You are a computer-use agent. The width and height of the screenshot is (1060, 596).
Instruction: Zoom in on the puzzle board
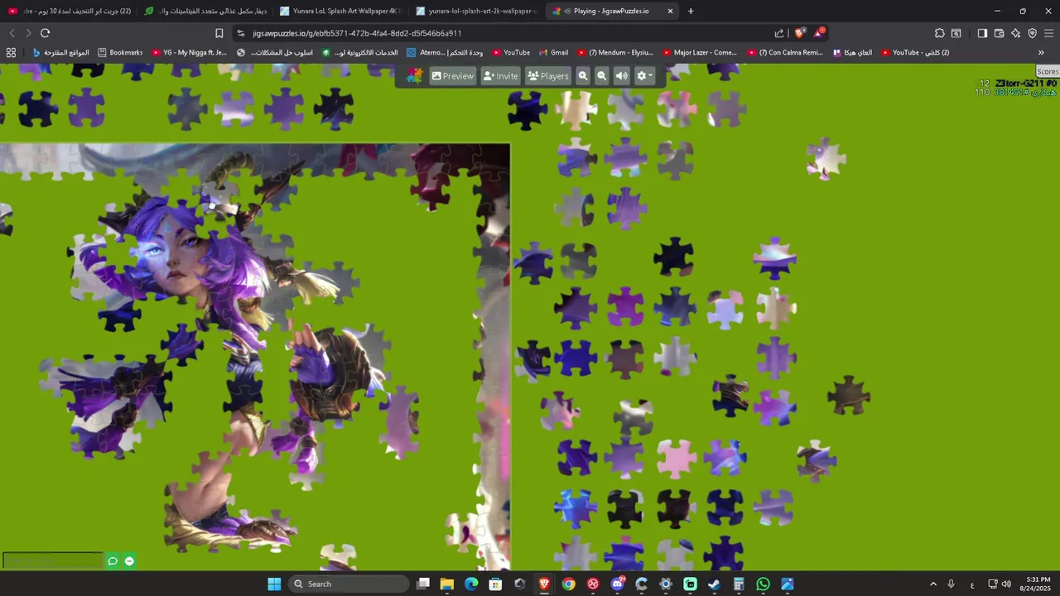tap(583, 75)
